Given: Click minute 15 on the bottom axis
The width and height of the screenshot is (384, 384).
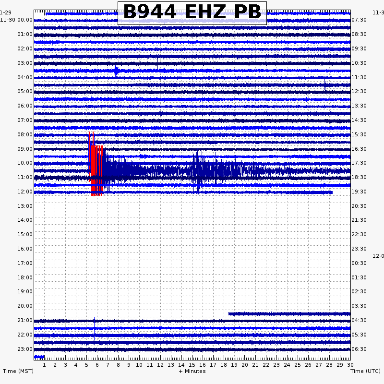Looking at the screenshot, I should [x=192, y=365].
